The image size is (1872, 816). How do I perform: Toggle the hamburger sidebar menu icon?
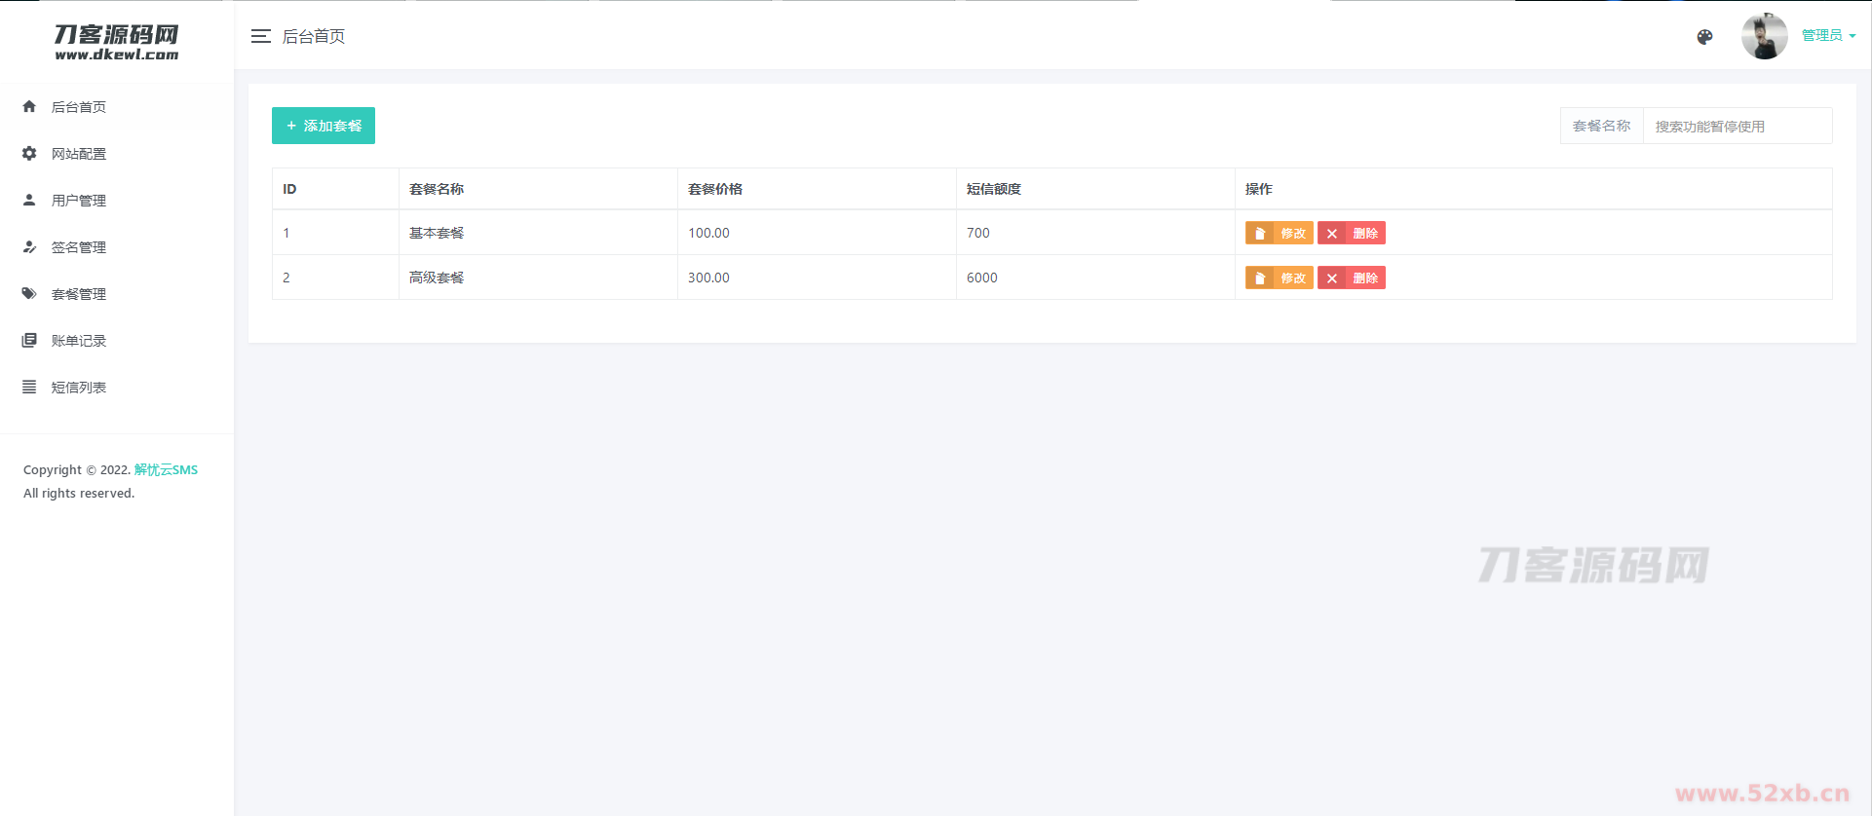tap(260, 36)
